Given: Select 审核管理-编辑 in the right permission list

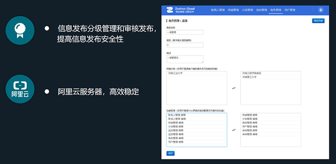Looking at the screenshot, I should click(x=270, y=134).
